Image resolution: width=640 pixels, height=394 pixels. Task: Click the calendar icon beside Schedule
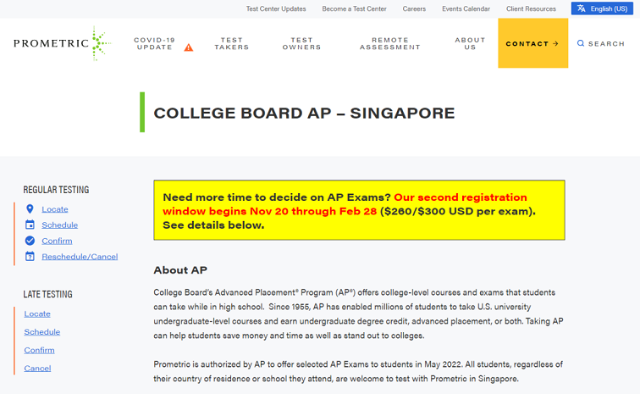[x=30, y=225]
